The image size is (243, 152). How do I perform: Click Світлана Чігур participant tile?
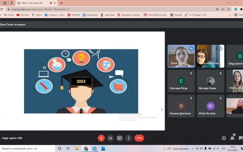pos(181,81)
